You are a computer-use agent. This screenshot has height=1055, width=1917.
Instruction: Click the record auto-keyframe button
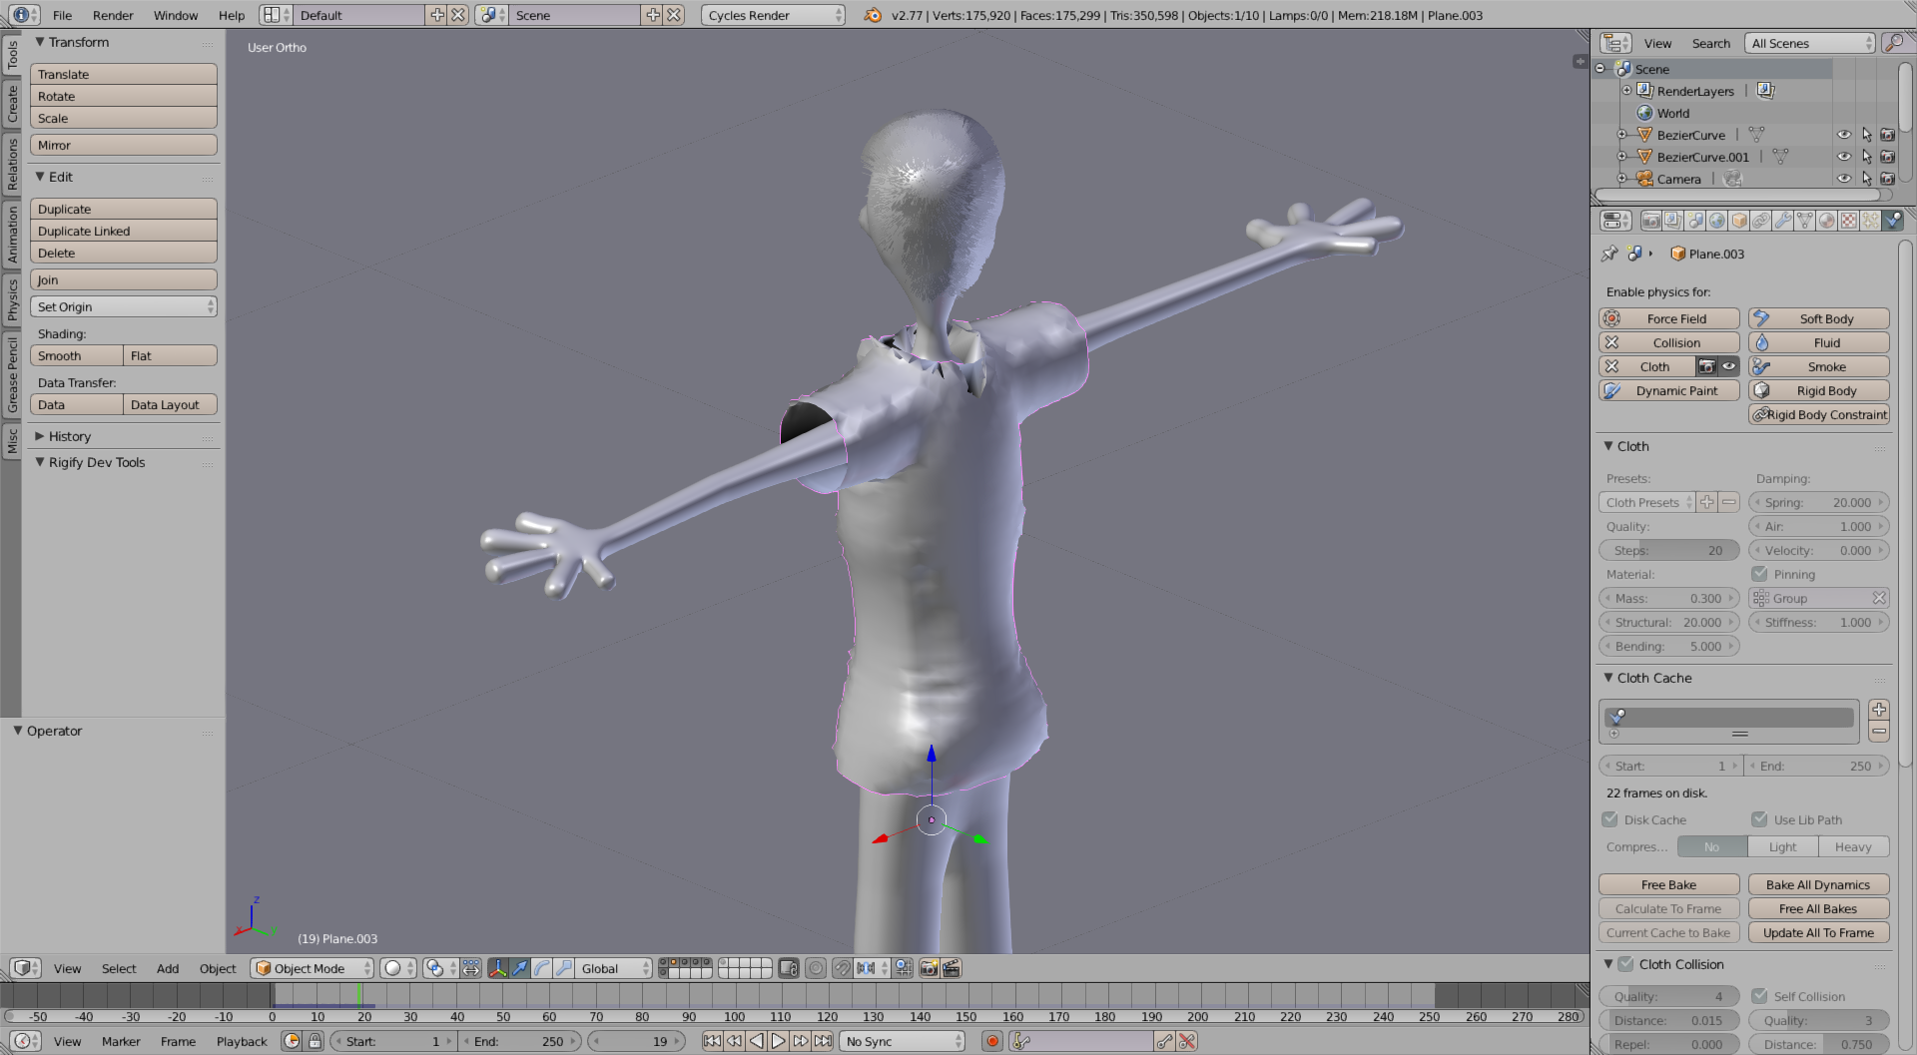point(992,1041)
